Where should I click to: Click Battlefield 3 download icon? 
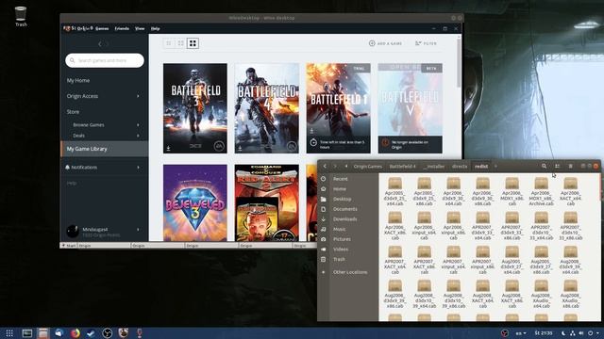(x=168, y=149)
